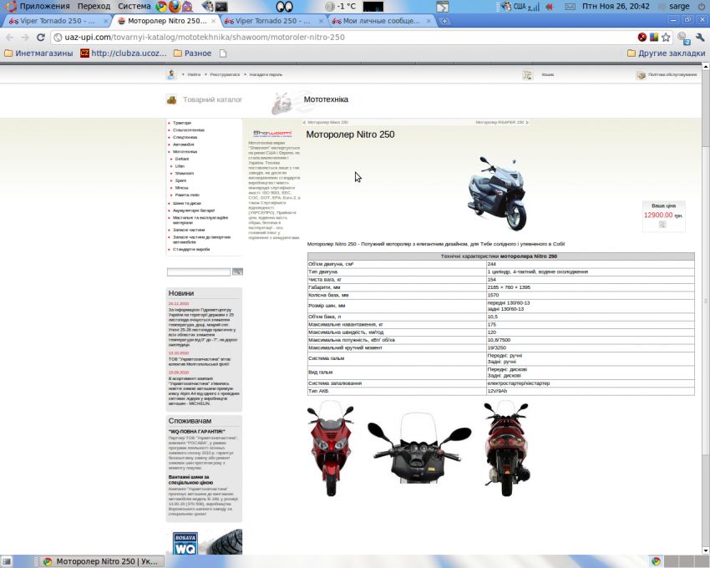Click the front view red scooter thumbnail
Screen dimensions: 710x568
click(331, 449)
